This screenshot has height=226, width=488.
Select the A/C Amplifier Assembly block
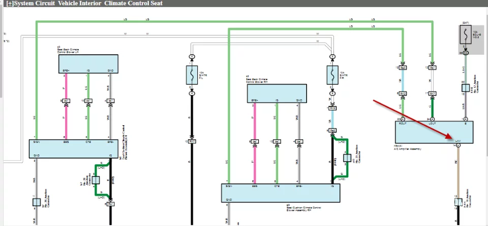coord(434,132)
